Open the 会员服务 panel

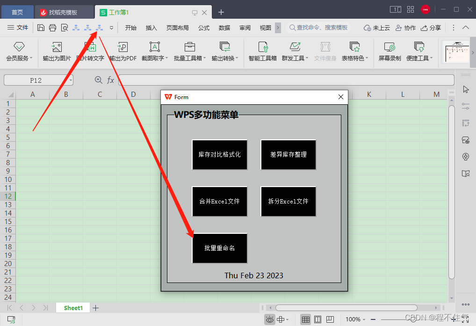pos(19,51)
